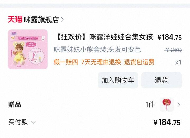Image resolution: width=190 pixels, height=138 pixels.
Task: View 退货包运费 shipping refund info
Action: tap(139, 62)
